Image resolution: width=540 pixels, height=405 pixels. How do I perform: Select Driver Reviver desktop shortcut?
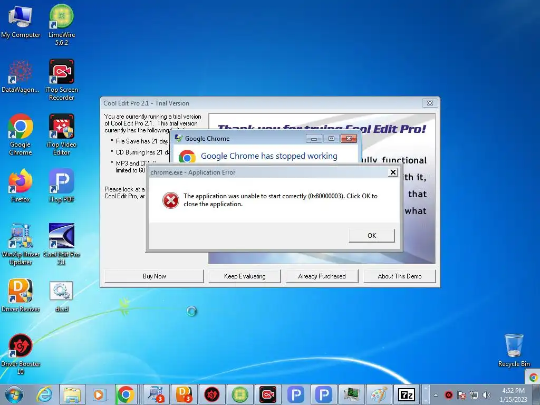coord(21,295)
